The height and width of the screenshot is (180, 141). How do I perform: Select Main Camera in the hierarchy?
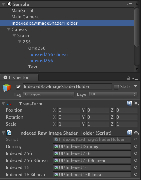pyautogui.click(x=25, y=17)
